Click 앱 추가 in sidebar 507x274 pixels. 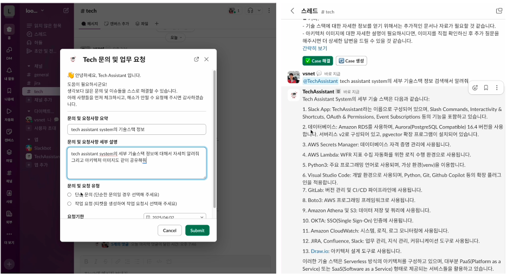(x=38, y=165)
